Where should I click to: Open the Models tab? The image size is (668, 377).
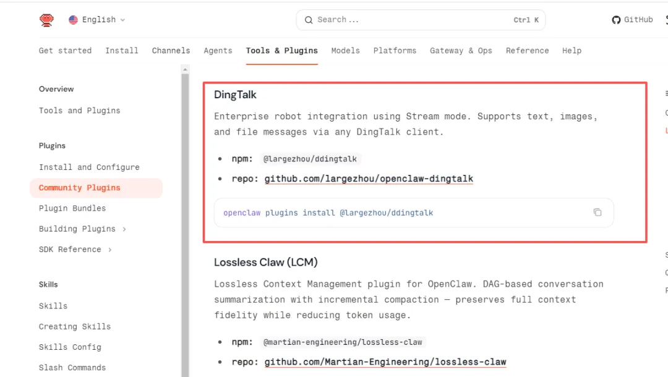[x=346, y=51]
